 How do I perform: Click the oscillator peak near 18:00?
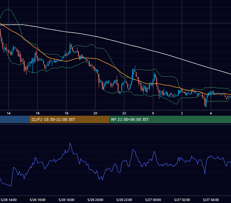tap(70, 143)
